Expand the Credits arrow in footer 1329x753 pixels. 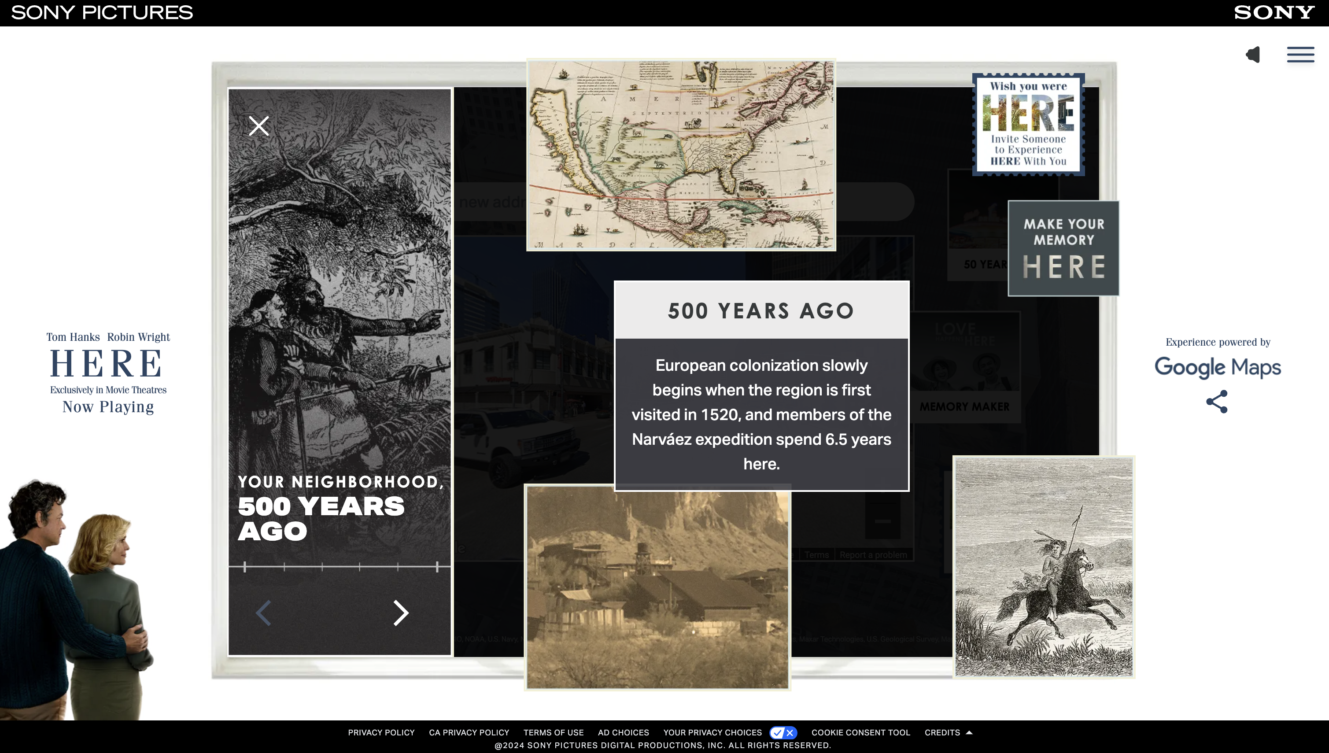pyautogui.click(x=969, y=732)
